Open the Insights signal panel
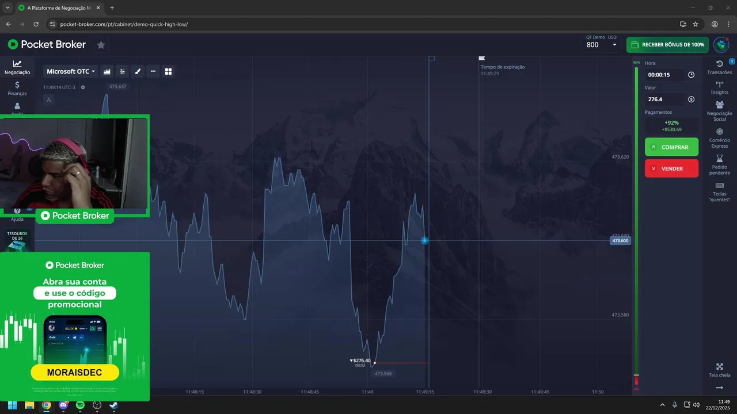This screenshot has height=414, width=737. (x=720, y=87)
